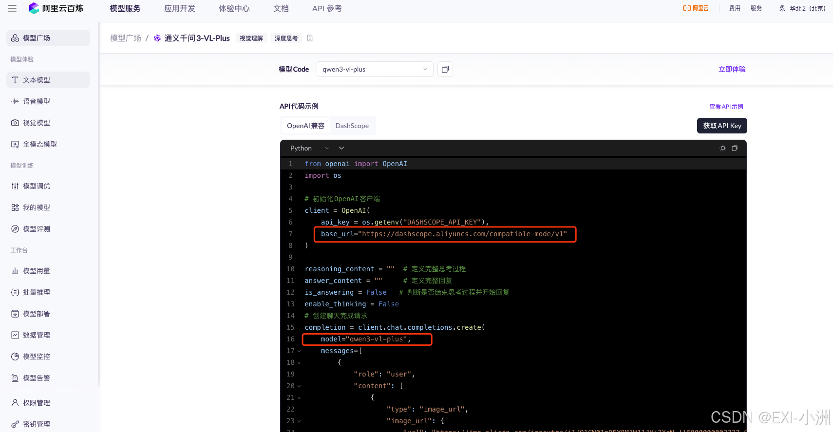Open the 服务 header link
Viewport: 833px width, 432px height.
(756, 8)
